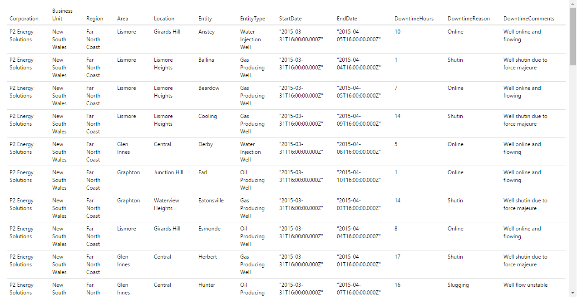Select the Junction Hill location cell
This screenshot has height=299, width=577.
coord(168,172)
